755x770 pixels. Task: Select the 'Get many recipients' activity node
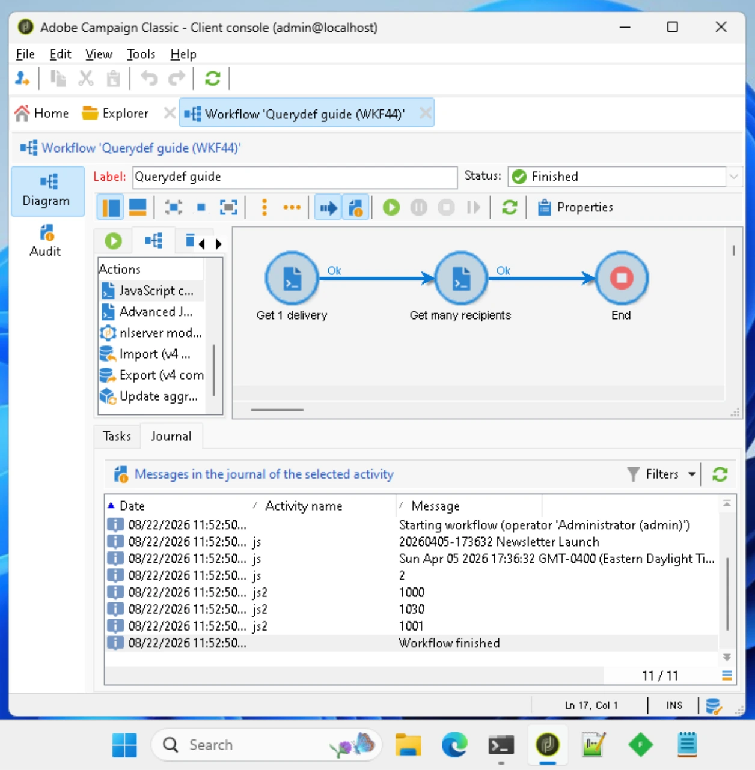pyautogui.click(x=461, y=278)
